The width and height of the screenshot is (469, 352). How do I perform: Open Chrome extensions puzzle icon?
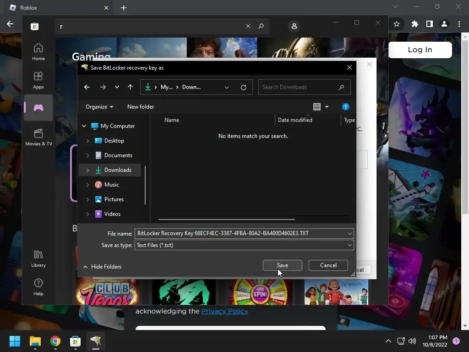414,24
